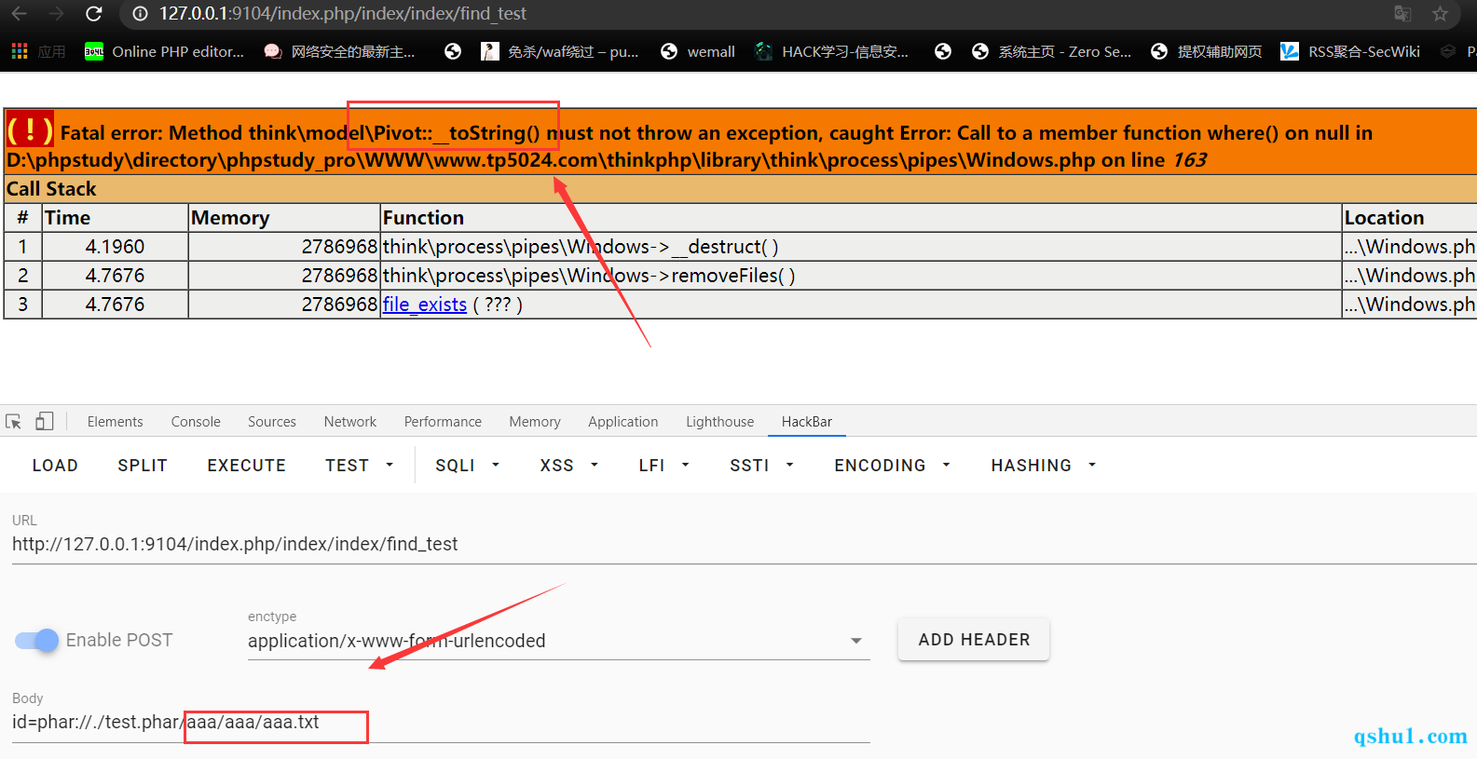Click the Memory column header
This screenshot has width=1477, height=759.
click(283, 218)
